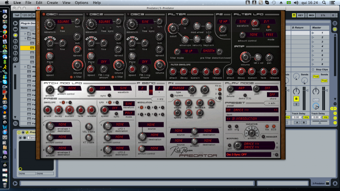Image resolution: width=340 pixels, height=191 pixels.
Task: Click the pitch bend red slider
Action: point(151,90)
